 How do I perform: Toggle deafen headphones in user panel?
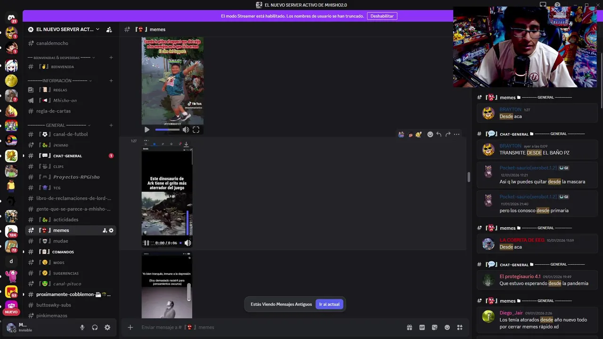(95, 328)
